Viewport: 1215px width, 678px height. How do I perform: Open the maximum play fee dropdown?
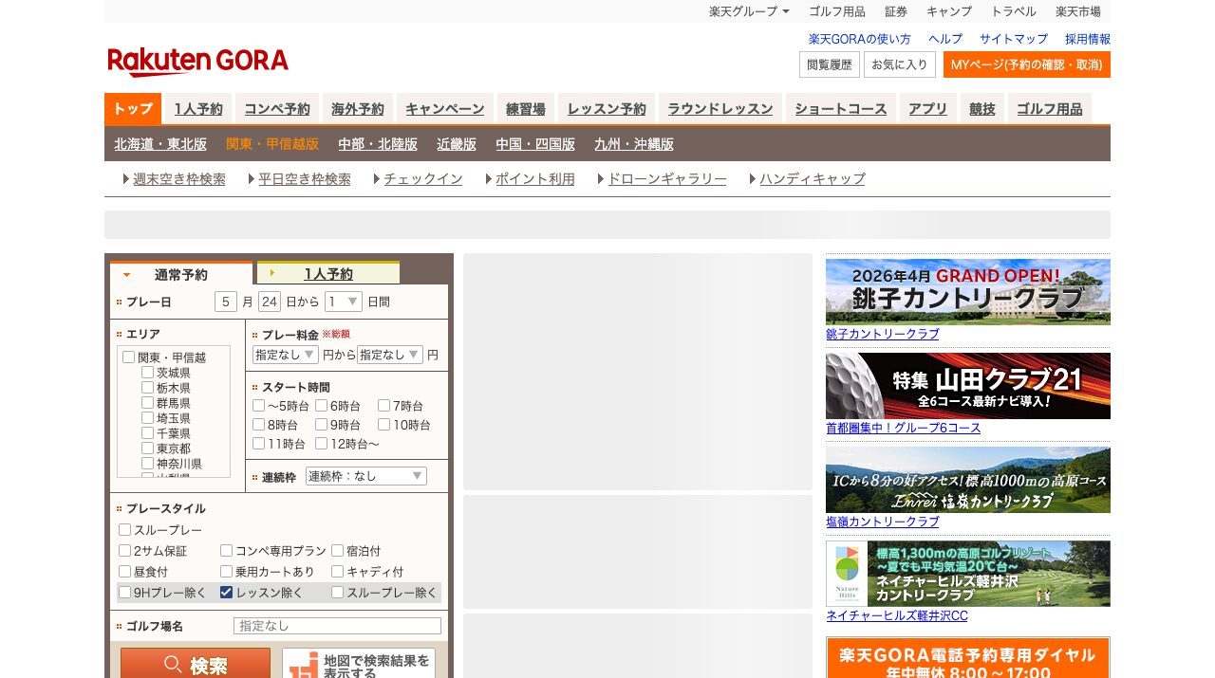click(390, 355)
